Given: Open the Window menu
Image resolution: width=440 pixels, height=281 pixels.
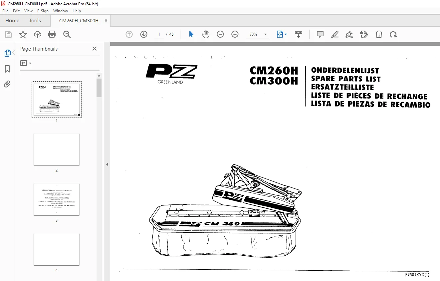Looking at the screenshot, I should click(x=61, y=11).
